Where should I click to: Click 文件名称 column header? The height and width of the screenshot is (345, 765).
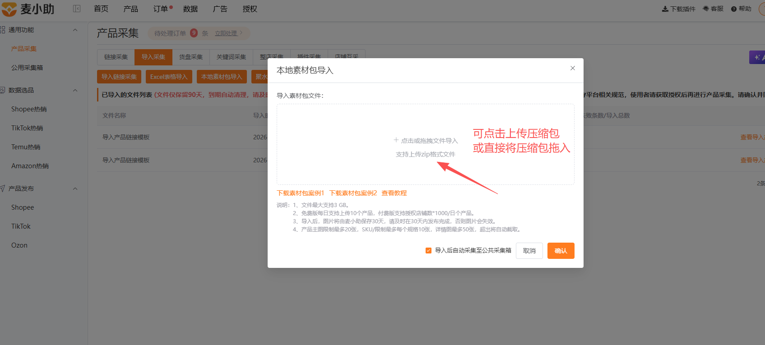pyautogui.click(x=114, y=115)
